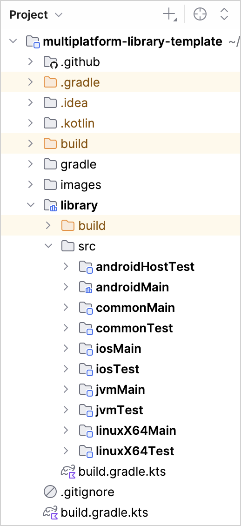Select build.gradle.kts inside library
241x526 pixels.
122,472
